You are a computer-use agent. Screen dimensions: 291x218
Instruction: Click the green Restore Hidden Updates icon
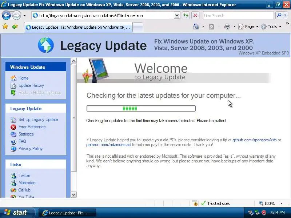(x=13, y=93)
